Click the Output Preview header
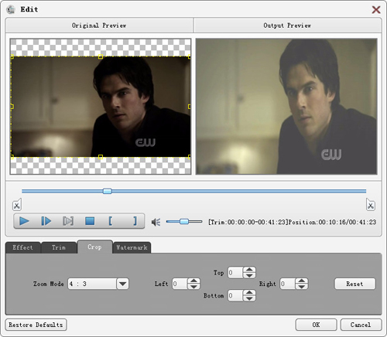The image size is (387, 337). click(287, 26)
